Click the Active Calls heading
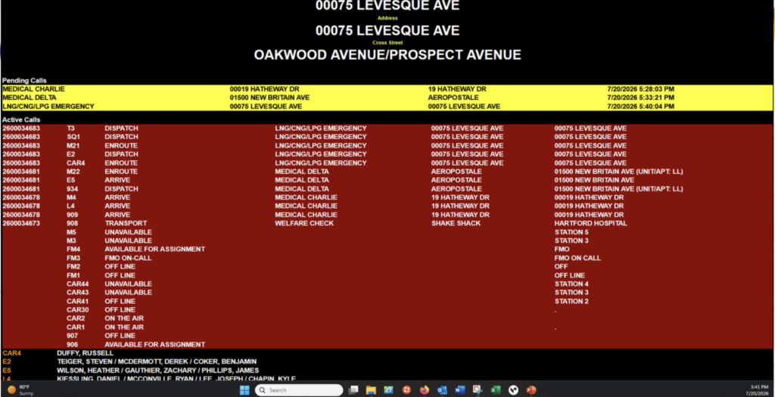 [x=21, y=120]
